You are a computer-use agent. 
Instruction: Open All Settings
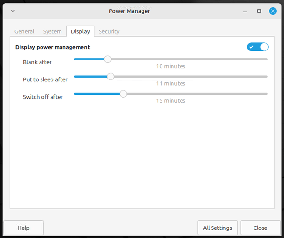(218, 228)
